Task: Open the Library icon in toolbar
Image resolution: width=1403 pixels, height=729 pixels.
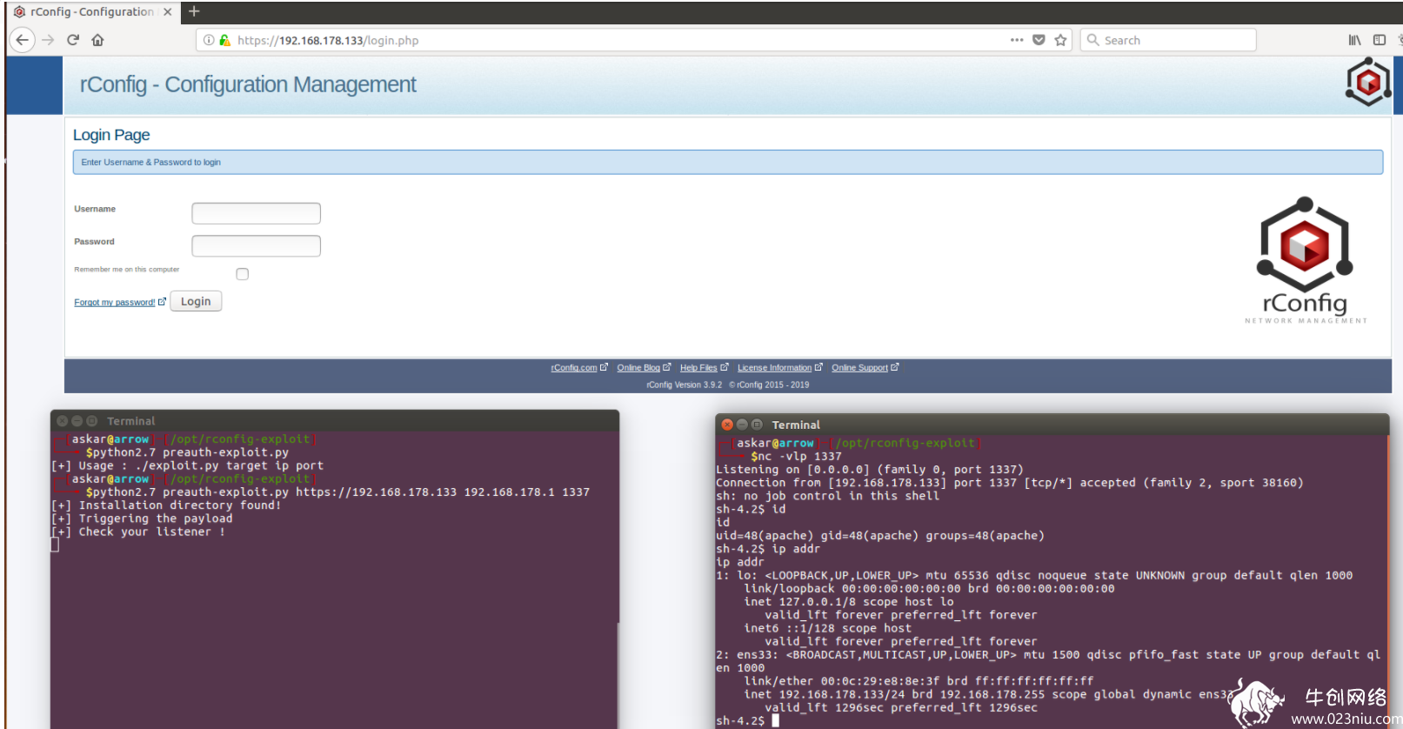Action: [x=1354, y=40]
